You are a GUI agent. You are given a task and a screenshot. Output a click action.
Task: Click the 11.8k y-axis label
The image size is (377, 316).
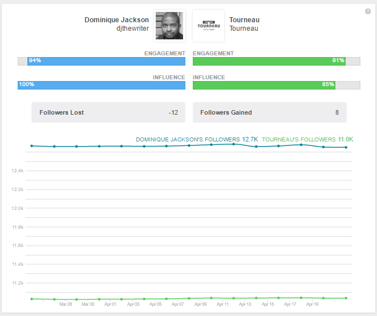[18, 227]
